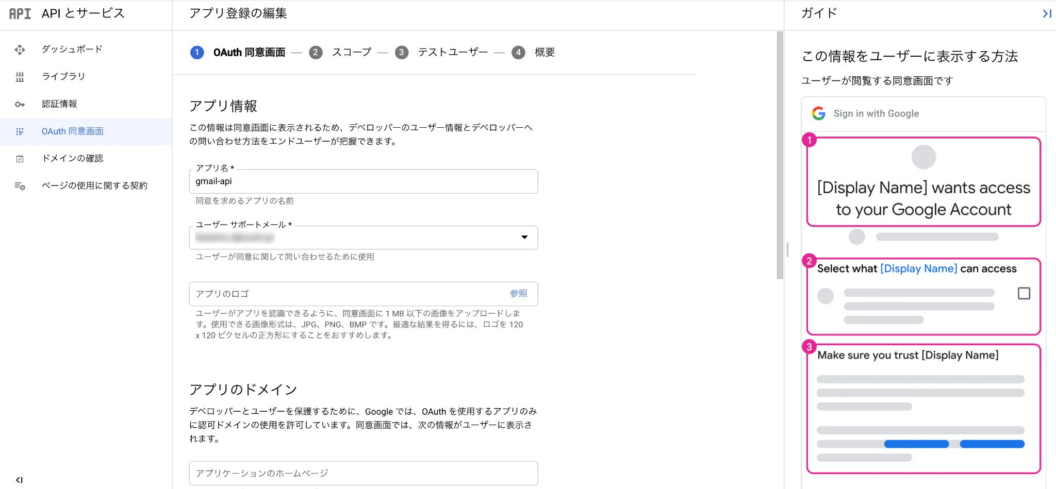Click the OAuth 同意画面 sidebar icon
Image resolution: width=1056 pixels, height=489 pixels.
[20, 131]
